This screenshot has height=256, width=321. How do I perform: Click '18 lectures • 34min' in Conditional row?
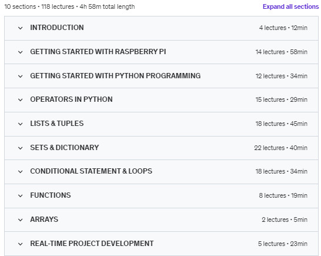[281, 171]
